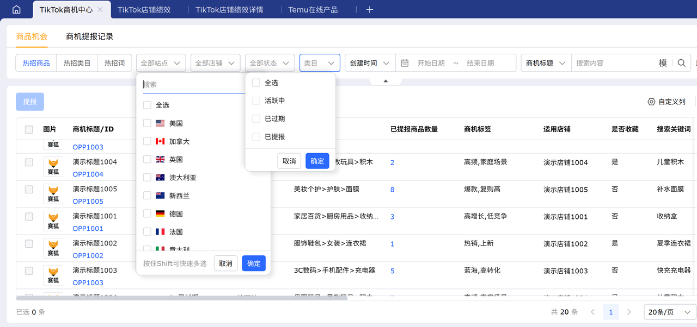Go to previous page arrow
Image resolution: width=697 pixels, height=327 pixels.
tap(593, 312)
